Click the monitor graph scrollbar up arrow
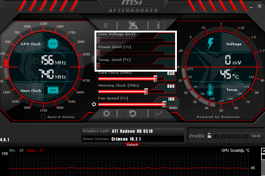This screenshot has width=265, height=176. [x=263, y=151]
